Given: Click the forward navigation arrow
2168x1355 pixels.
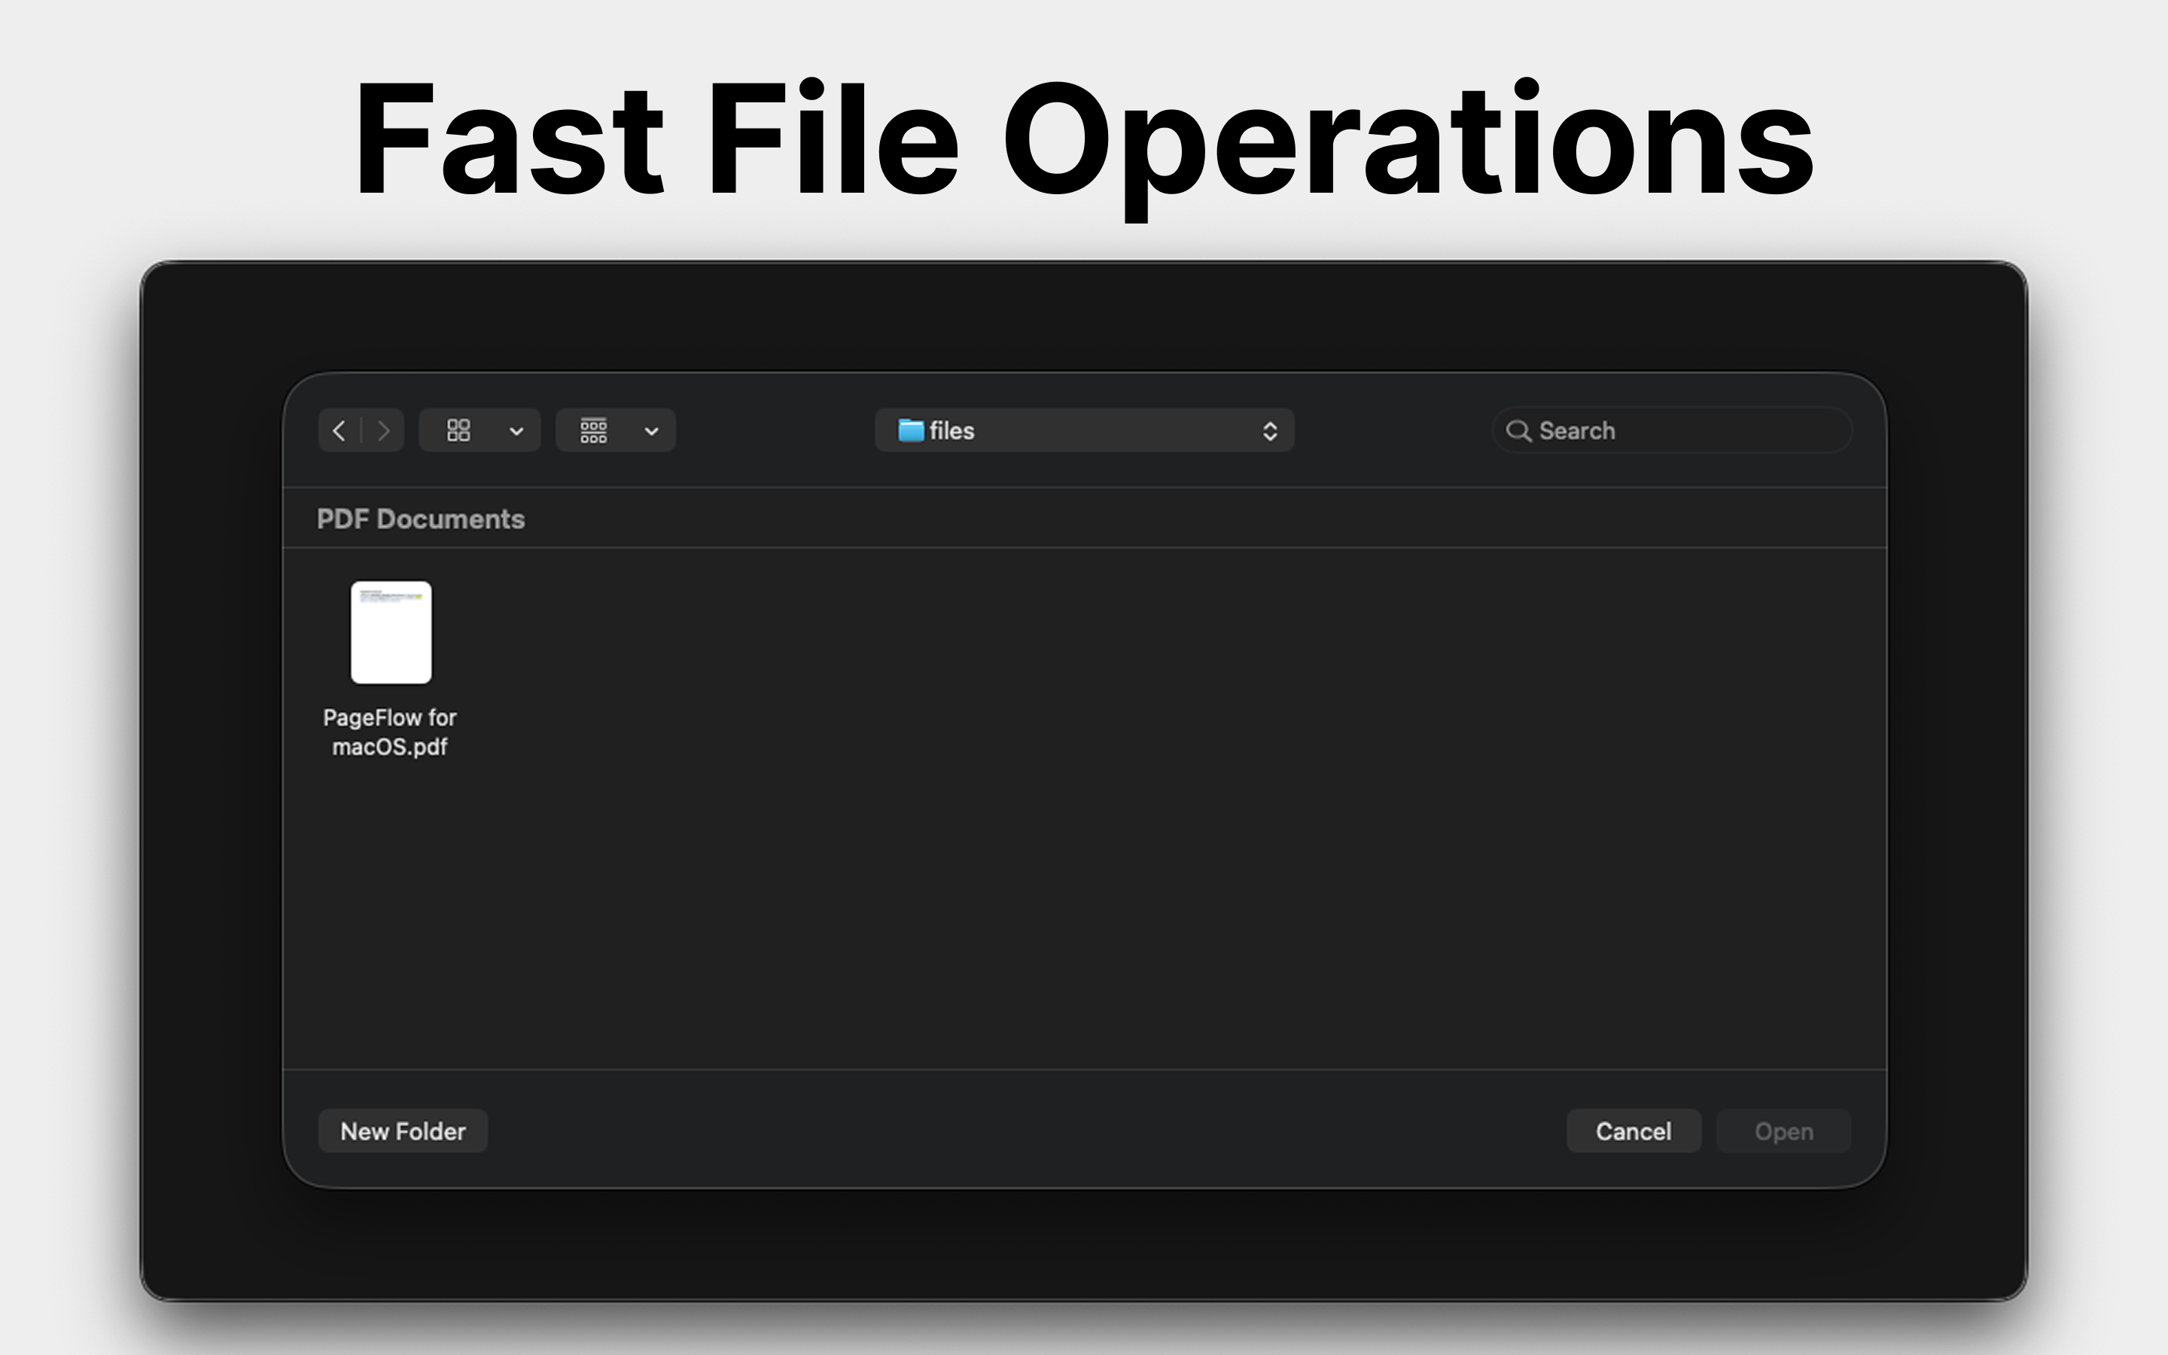Looking at the screenshot, I should [383, 430].
